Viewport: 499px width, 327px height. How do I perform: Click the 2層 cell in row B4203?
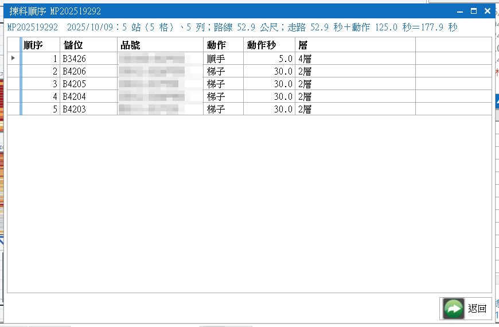(x=355, y=109)
